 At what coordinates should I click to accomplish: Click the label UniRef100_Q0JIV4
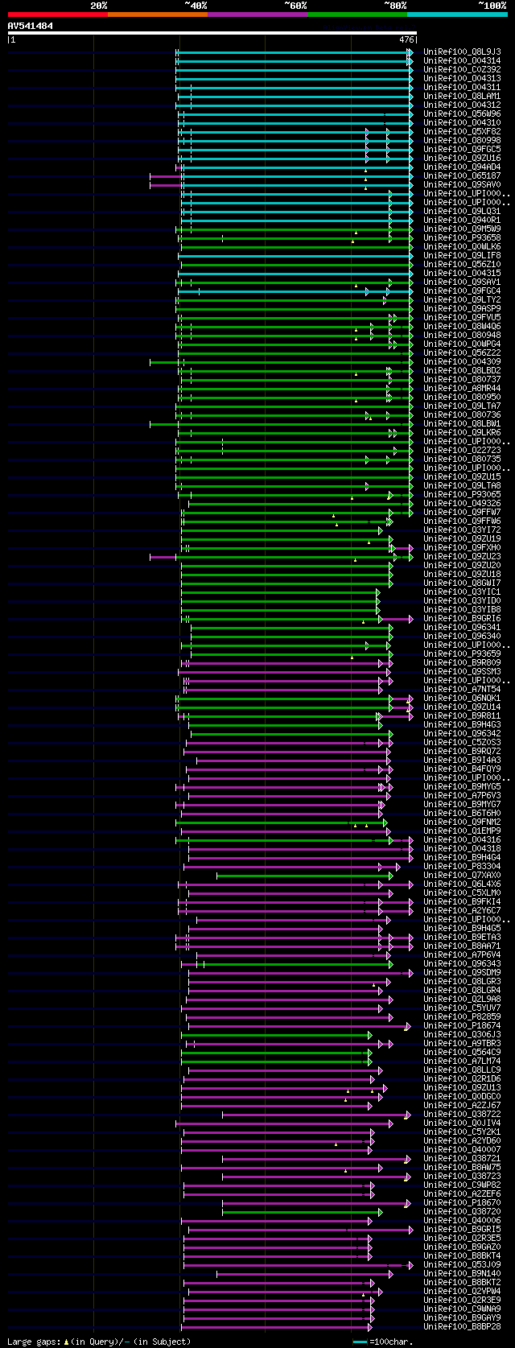462,1123
